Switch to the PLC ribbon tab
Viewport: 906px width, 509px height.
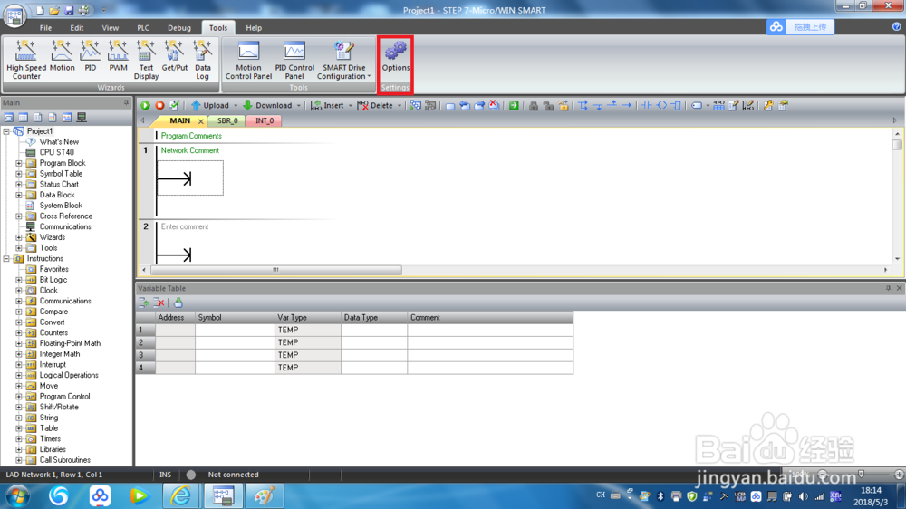coord(143,28)
